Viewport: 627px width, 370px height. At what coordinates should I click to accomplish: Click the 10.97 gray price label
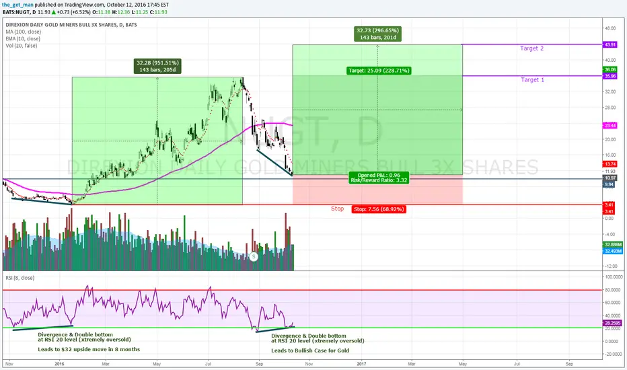point(610,178)
